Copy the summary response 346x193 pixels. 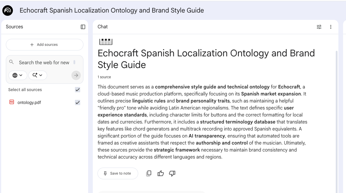pos(149,173)
